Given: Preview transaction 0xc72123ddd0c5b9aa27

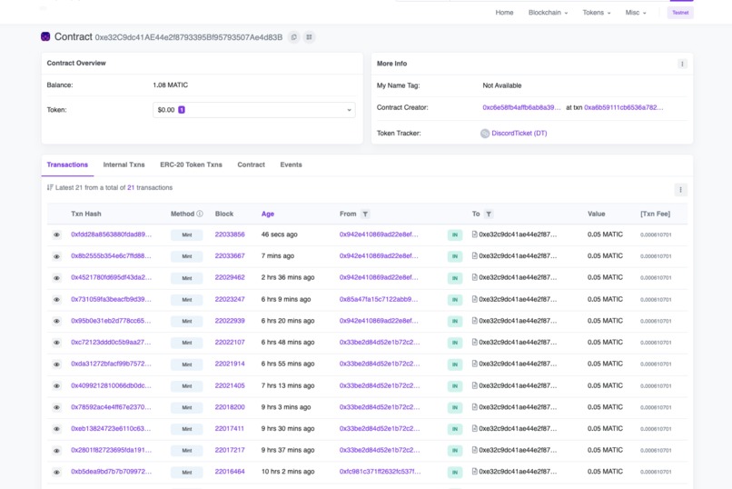Looking at the screenshot, I should click(x=56, y=343).
